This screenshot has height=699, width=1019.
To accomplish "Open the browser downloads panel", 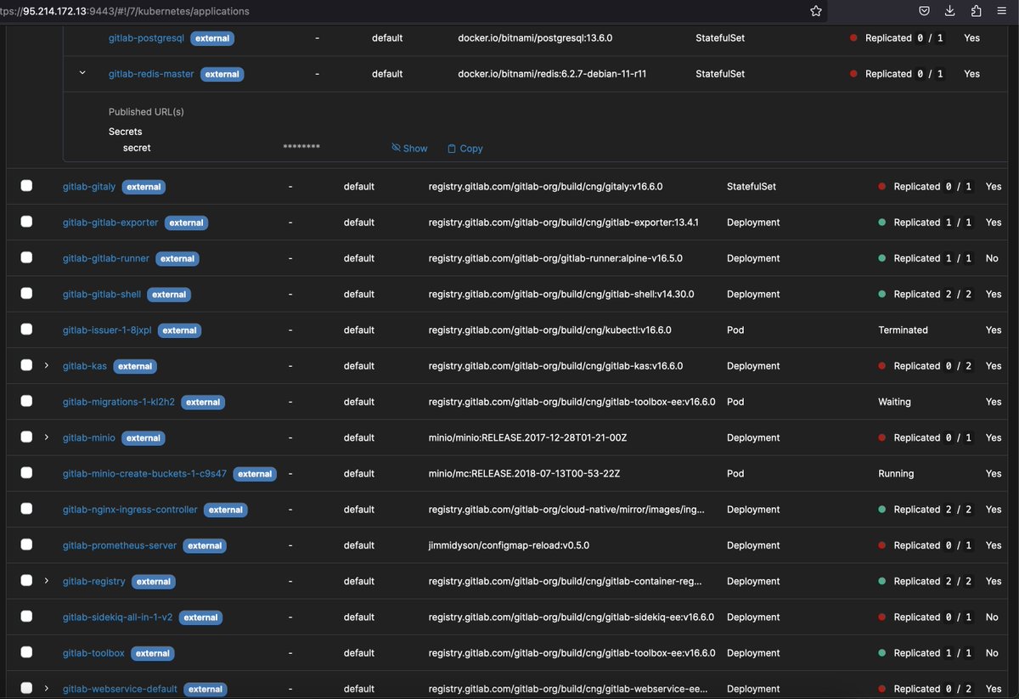I will (x=950, y=11).
